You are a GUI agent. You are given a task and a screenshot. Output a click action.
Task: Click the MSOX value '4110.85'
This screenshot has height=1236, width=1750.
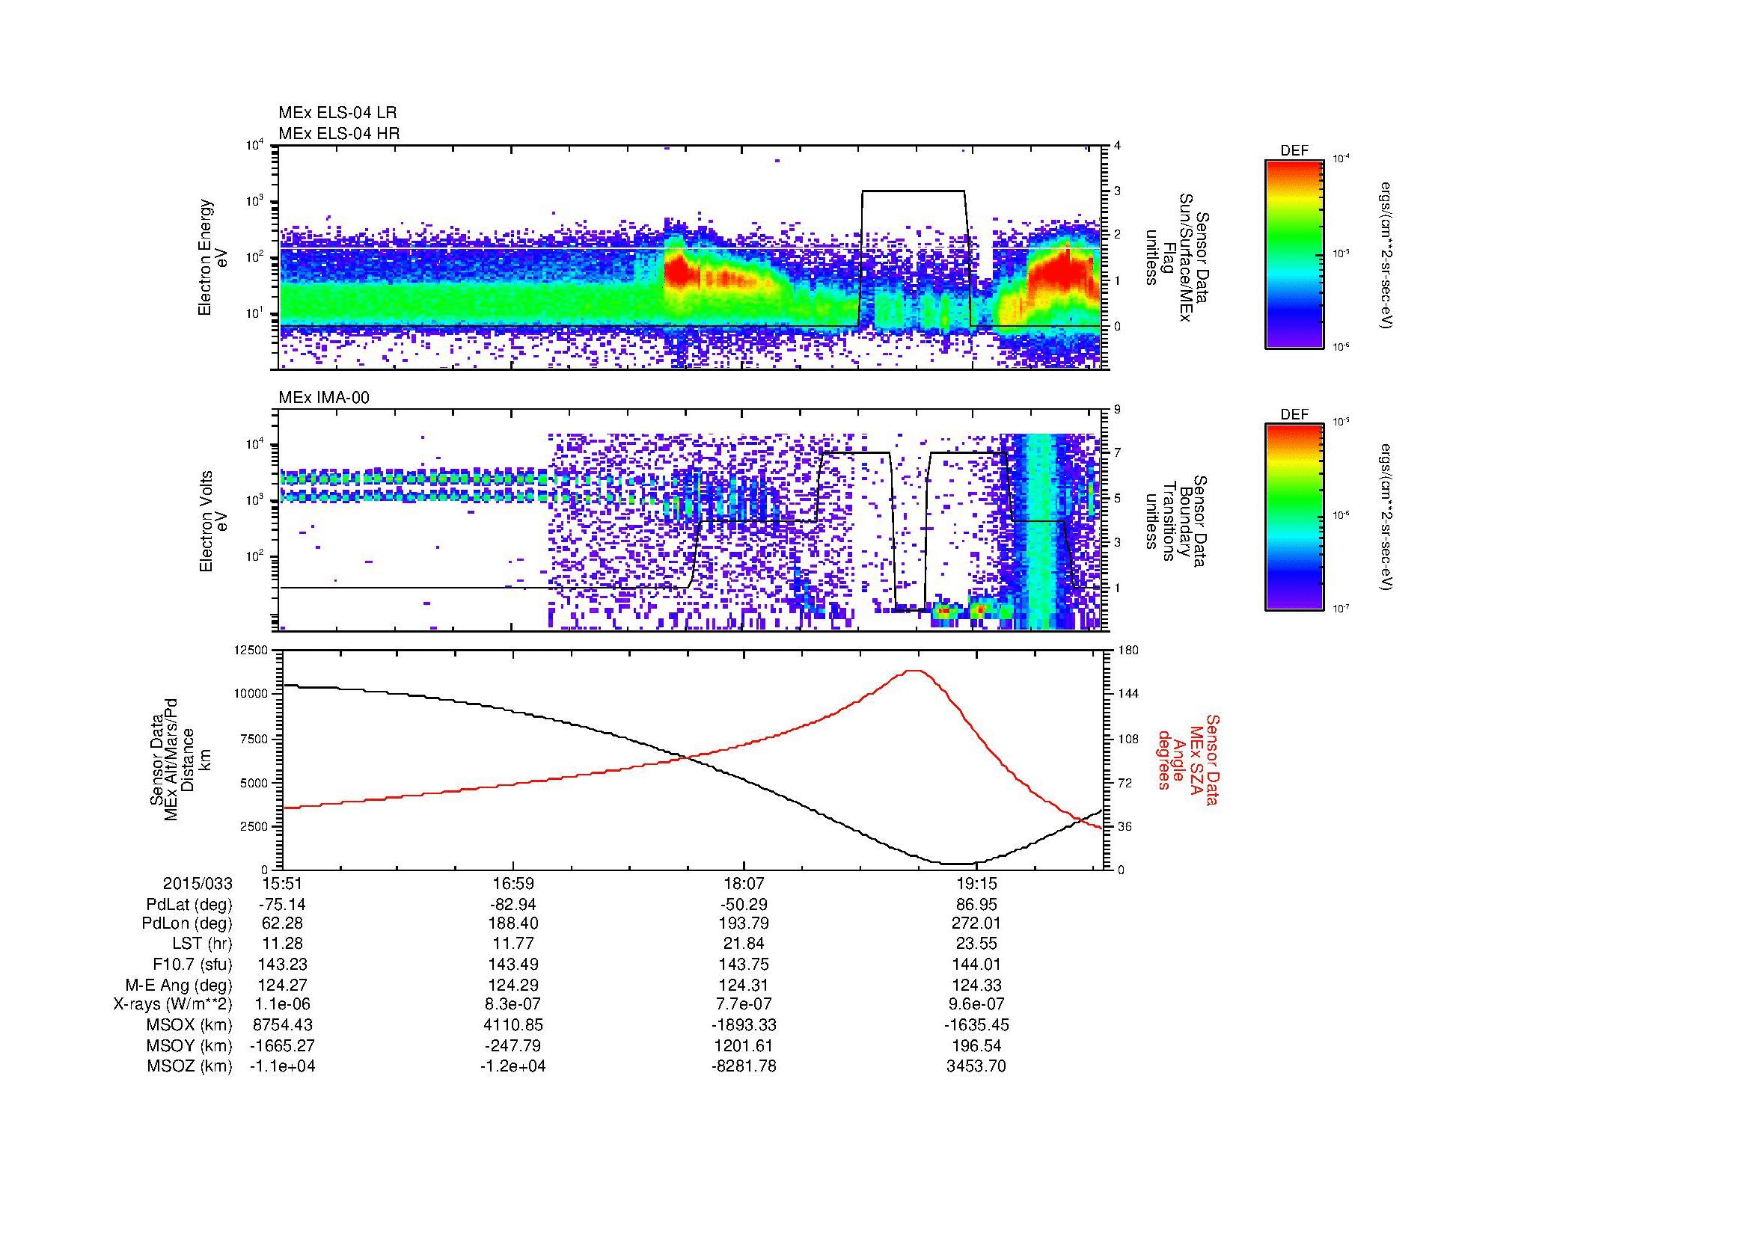tap(513, 1026)
